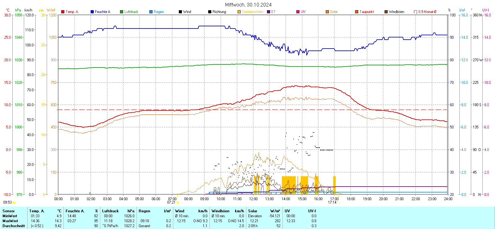This screenshot has width=495, height=229.
Task: Click the MaxWert row label
Action: tap(10, 221)
